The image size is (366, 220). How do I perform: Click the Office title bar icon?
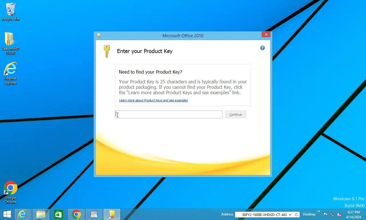click(x=99, y=36)
